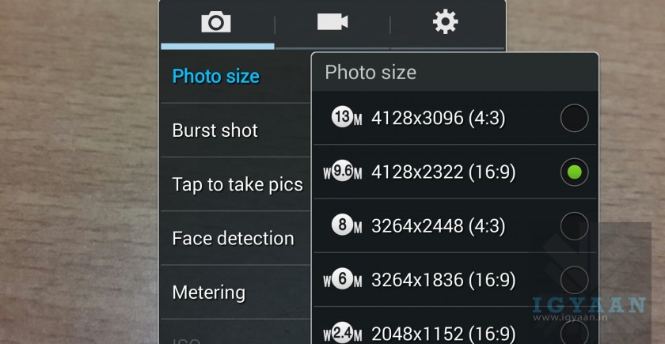Screen dimensions: 665x344
Task: Open the gear general settings tab
Action: click(446, 22)
